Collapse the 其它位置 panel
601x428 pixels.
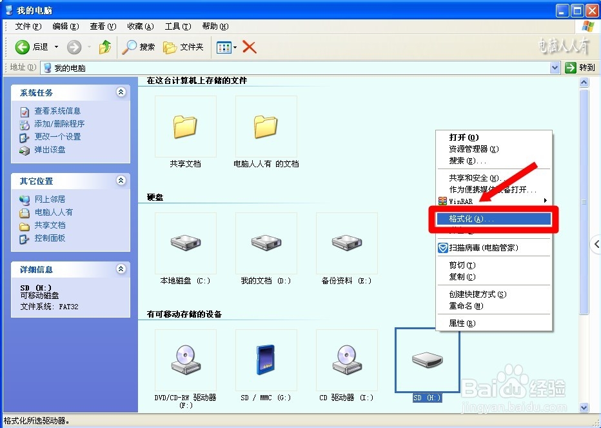click(121, 180)
